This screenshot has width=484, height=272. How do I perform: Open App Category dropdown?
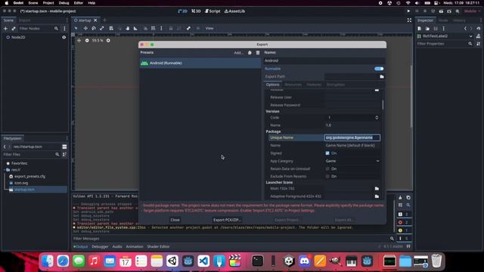pos(352,161)
